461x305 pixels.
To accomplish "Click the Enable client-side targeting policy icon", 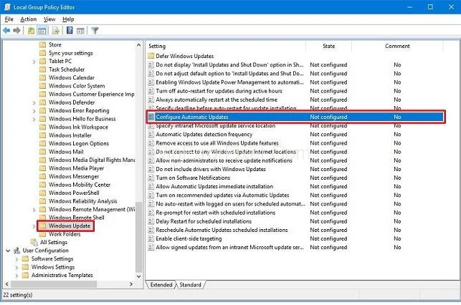I will point(151,238).
